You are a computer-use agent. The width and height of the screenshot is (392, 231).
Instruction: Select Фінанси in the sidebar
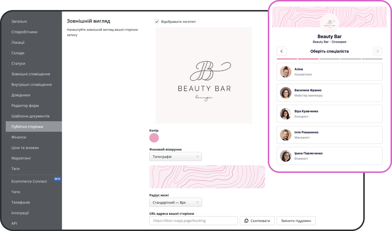[x=19, y=137]
